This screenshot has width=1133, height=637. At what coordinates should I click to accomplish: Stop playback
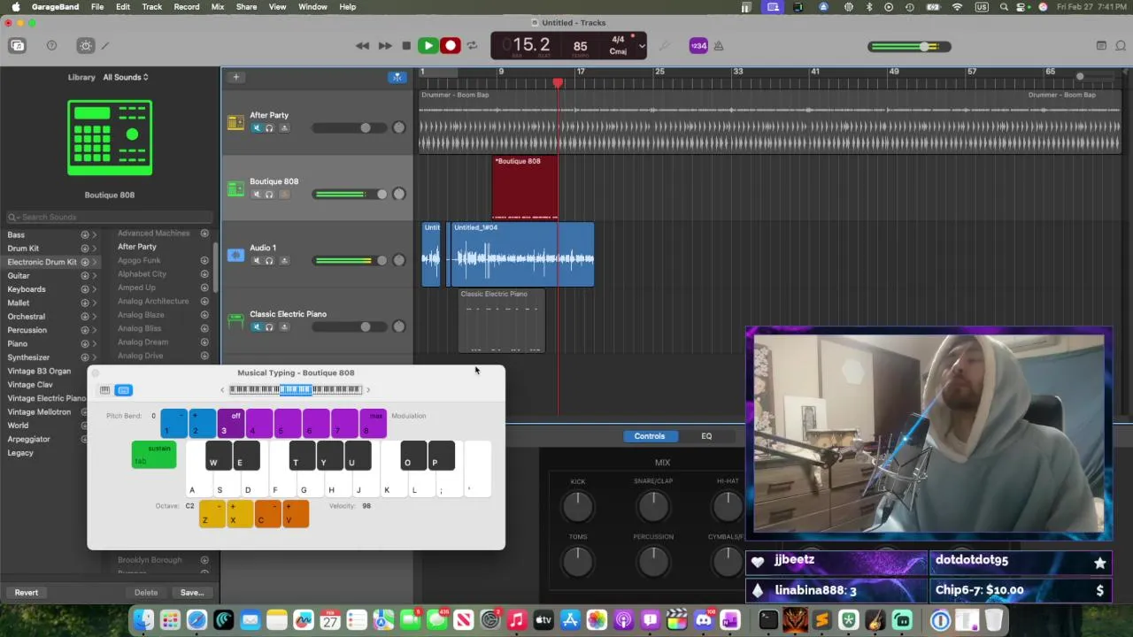406,46
